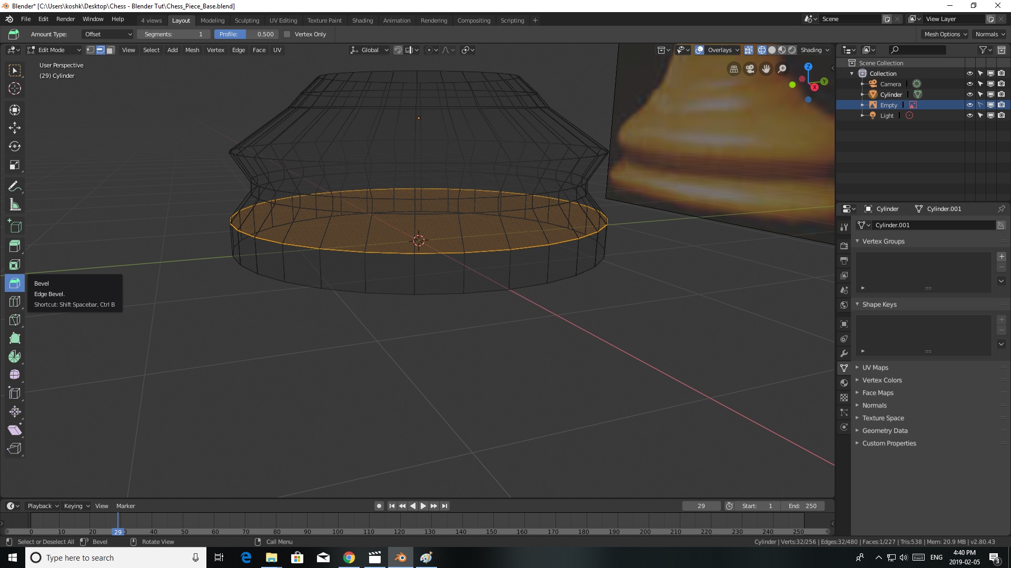Enable the Vertex Only checkbox
The width and height of the screenshot is (1011, 568).
coord(287,34)
